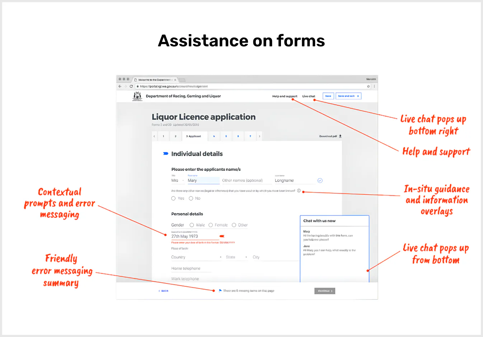The image size is (483, 337).
Task: Click the First name field containing Mary
Action: click(203, 180)
